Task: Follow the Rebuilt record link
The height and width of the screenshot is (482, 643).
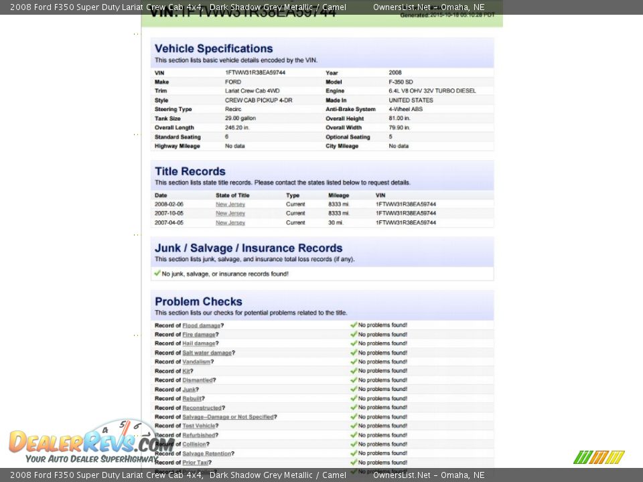Action: [192, 398]
